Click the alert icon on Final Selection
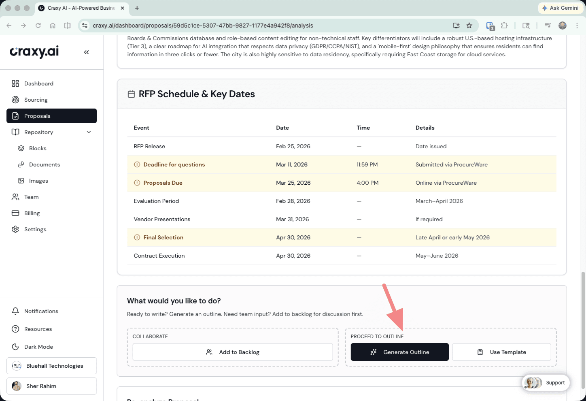The width and height of the screenshot is (586, 401). pyautogui.click(x=137, y=237)
